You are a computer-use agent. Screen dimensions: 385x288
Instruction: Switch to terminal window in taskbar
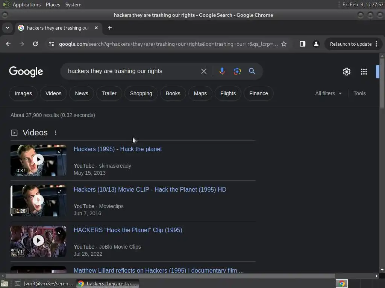(44, 283)
